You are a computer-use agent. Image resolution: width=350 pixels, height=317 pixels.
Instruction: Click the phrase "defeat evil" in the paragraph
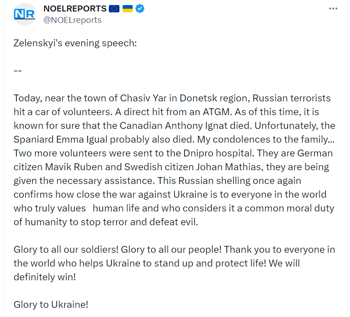(x=173, y=222)
